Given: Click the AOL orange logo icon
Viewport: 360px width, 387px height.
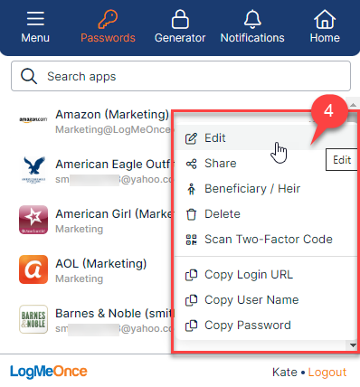Looking at the screenshot, I should pos(33,269).
